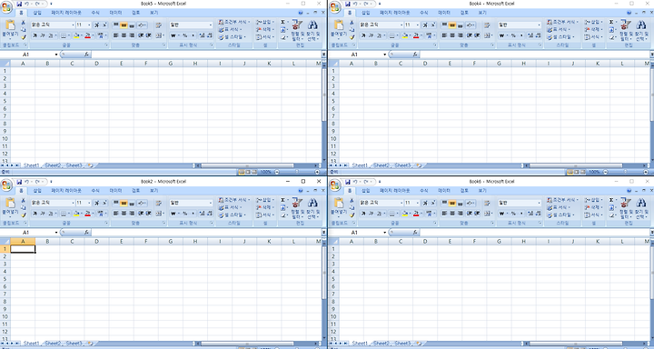
Task: Open the 삽입 ribbon tab in Book5
Action: click(37, 13)
